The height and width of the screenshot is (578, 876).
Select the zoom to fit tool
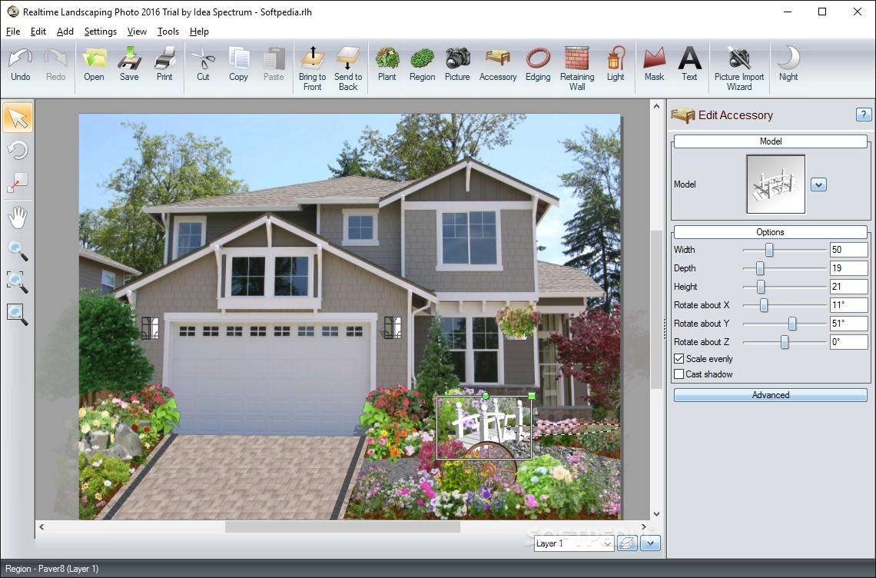(18, 314)
